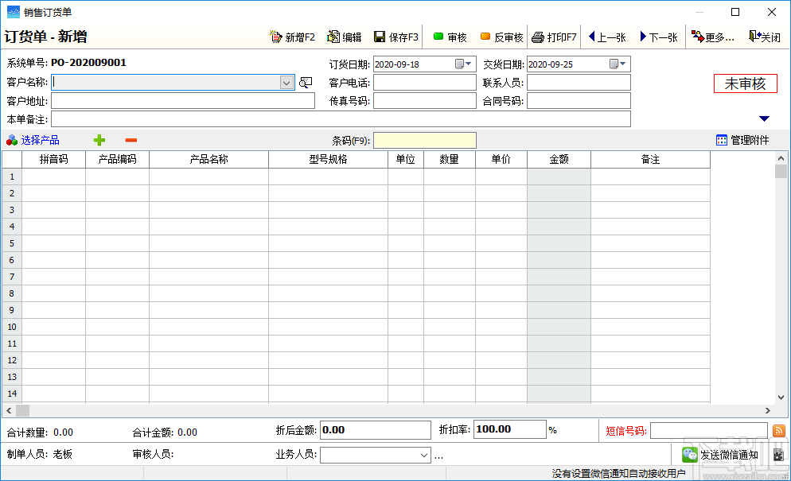This screenshot has width=791, height=481.
Task: Click the 反审核 un-approve button
Action: 501,37
